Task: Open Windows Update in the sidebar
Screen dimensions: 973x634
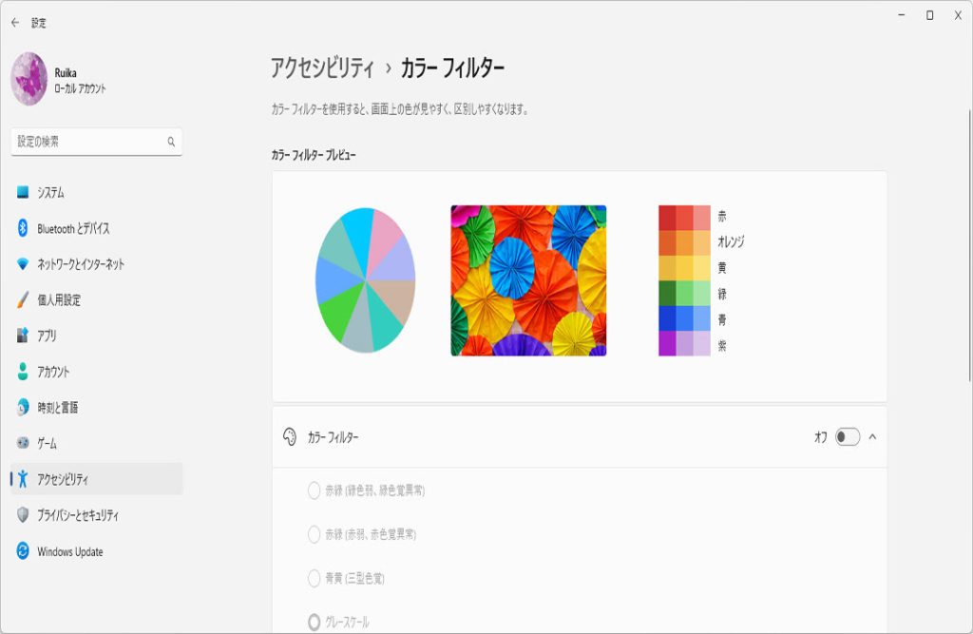Action: [69, 551]
